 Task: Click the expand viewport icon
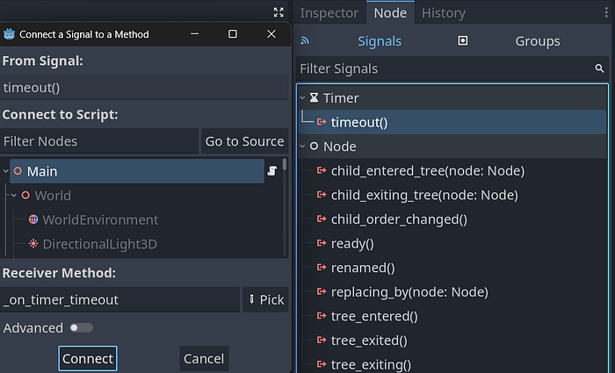coord(279,12)
